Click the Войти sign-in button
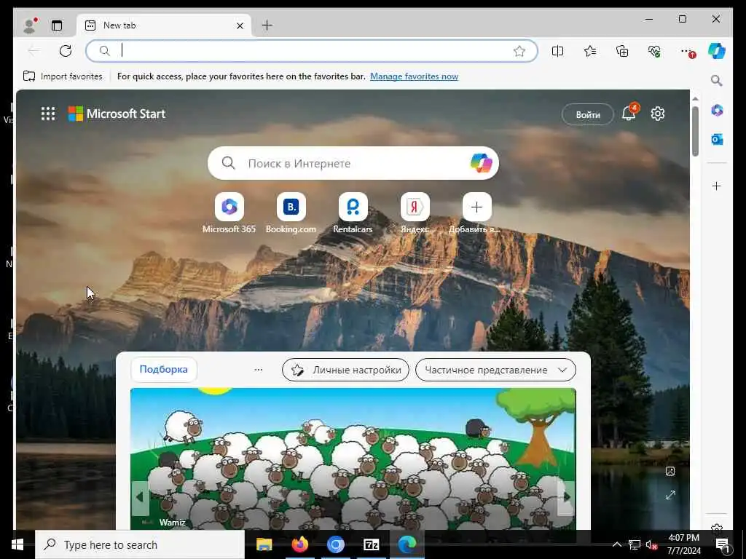This screenshot has width=746, height=559. [588, 114]
